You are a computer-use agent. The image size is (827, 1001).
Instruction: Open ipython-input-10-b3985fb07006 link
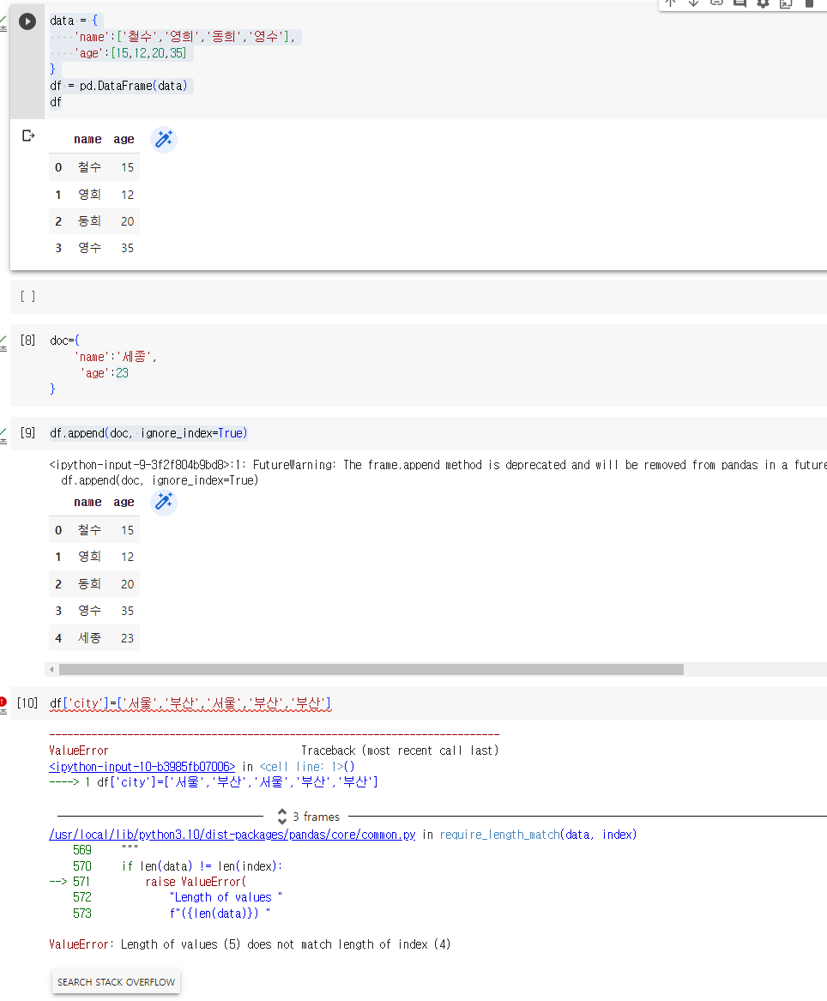pyautogui.click(x=142, y=767)
